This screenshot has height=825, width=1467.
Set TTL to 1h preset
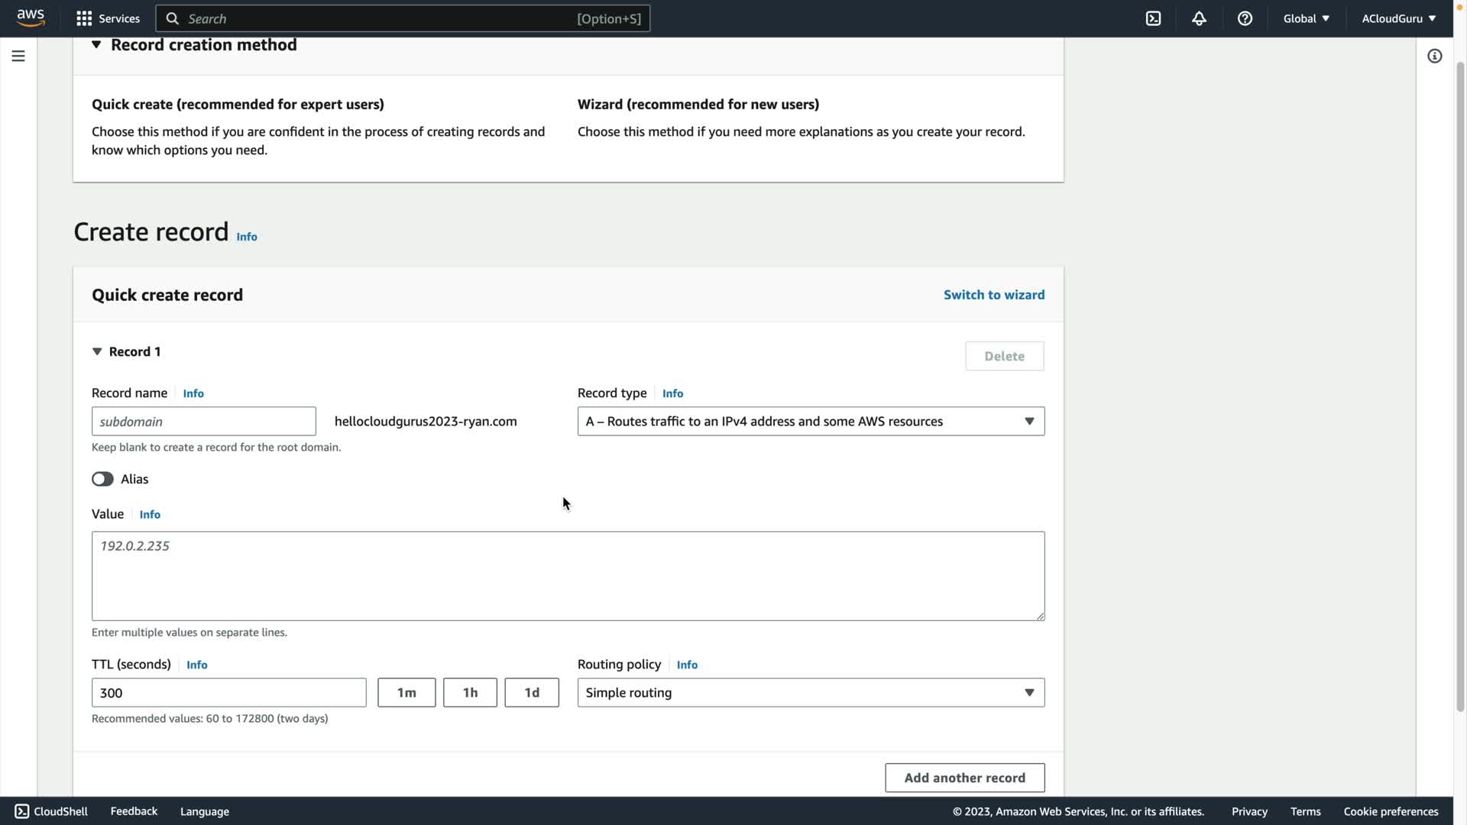pos(470,692)
